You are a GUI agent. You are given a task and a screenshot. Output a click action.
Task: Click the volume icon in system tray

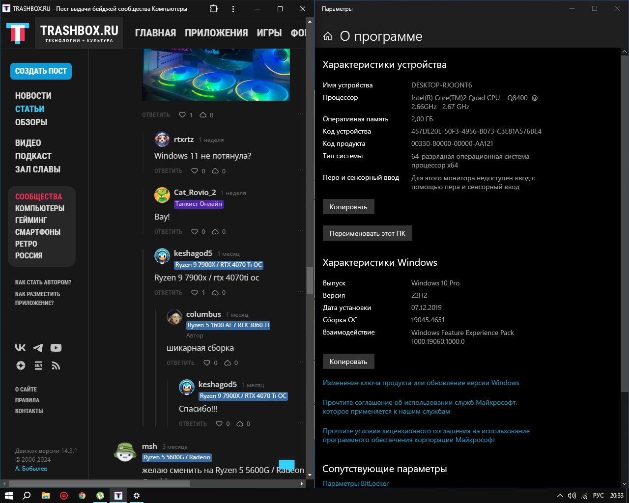572,496
